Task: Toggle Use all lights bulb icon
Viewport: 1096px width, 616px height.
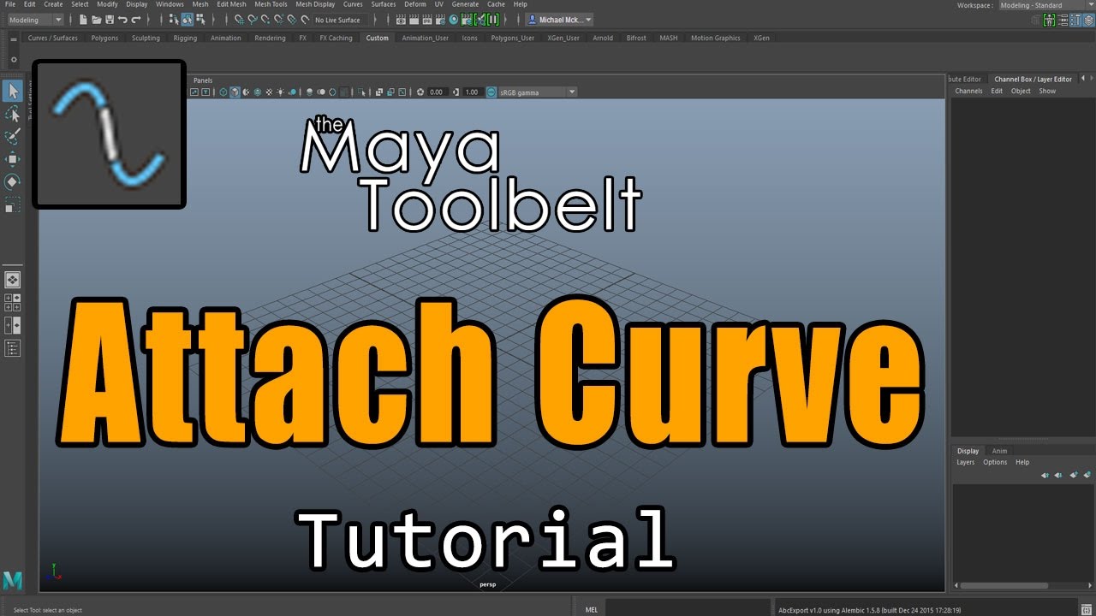Action: point(280,92)
